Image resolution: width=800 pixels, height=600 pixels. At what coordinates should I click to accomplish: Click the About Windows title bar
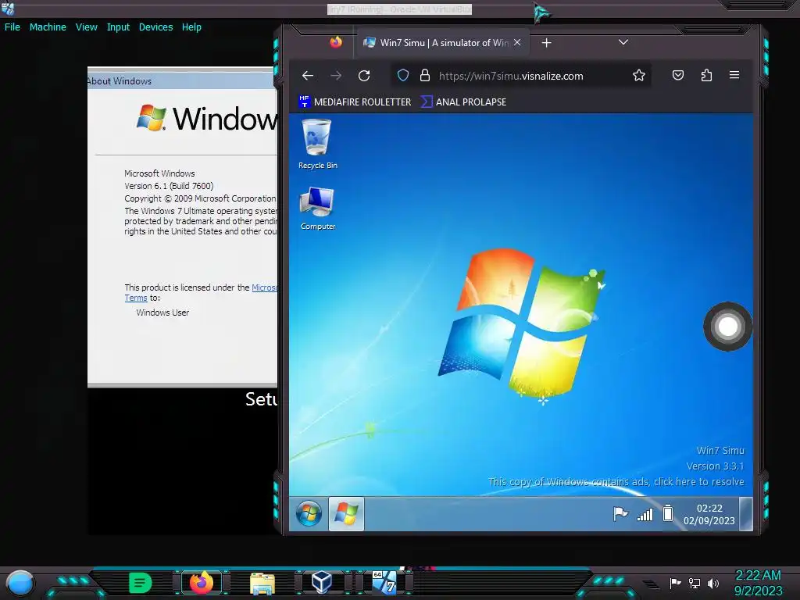pyautogui.click(x=182, y=80)
